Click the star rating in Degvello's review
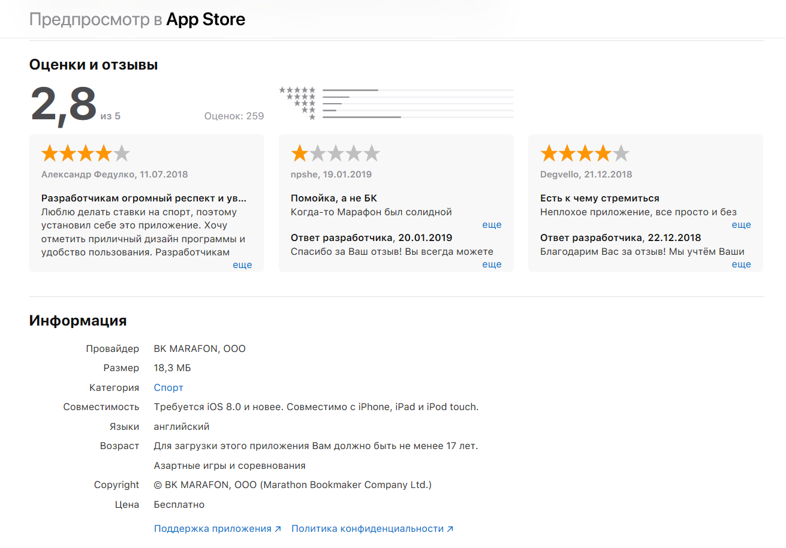This screenshot has width=786, height=548. (x=585, y=154)
